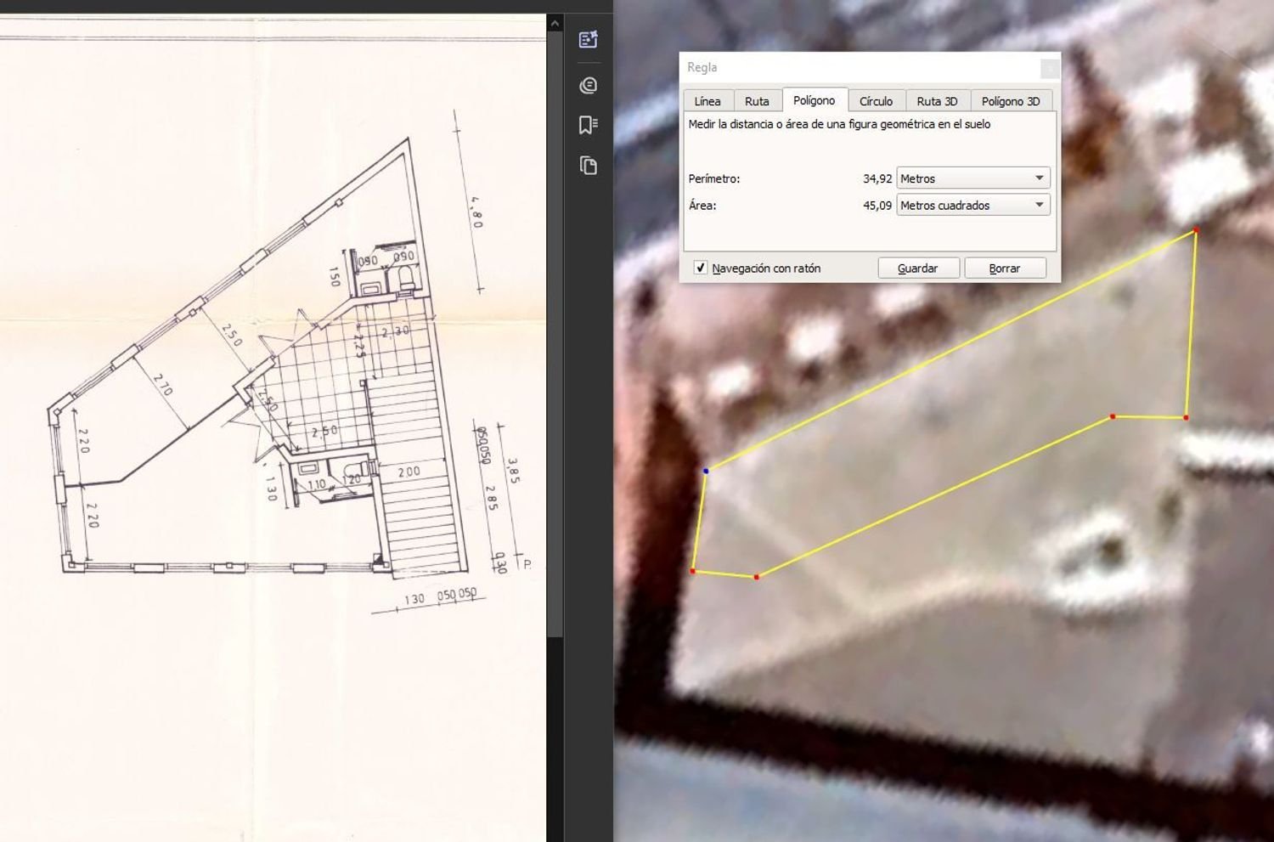The width and height of the screenshot is (1274, 842).
Task: Click the PDF vertical scrollbar thumb
Action: click(555, 331)
